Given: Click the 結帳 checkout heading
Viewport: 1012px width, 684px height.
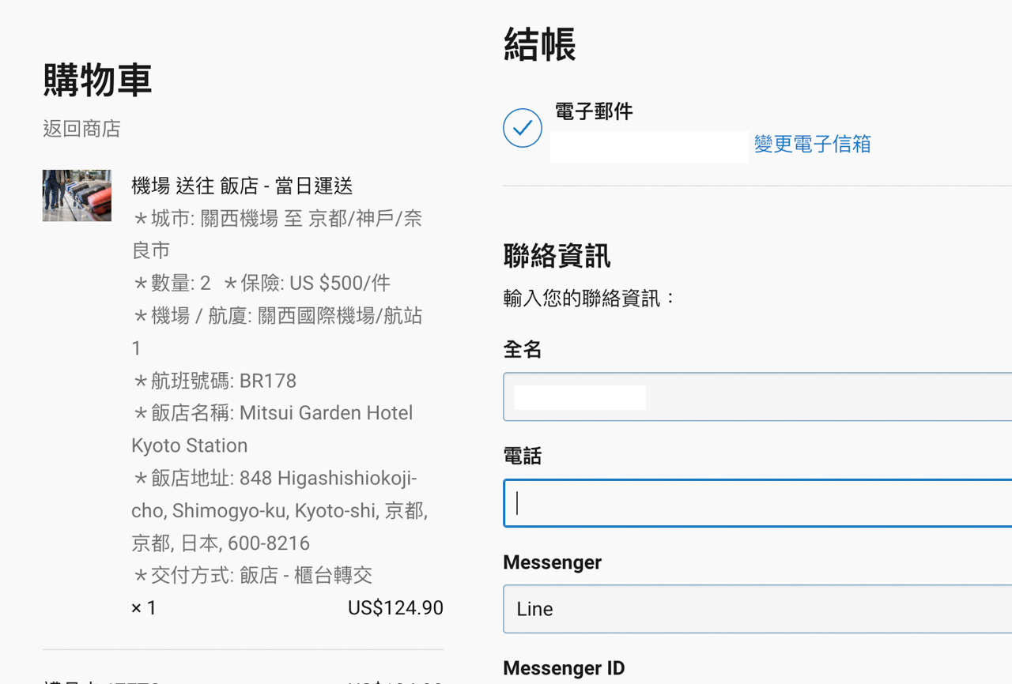Looking at the screenshot, I should [540, 44].
